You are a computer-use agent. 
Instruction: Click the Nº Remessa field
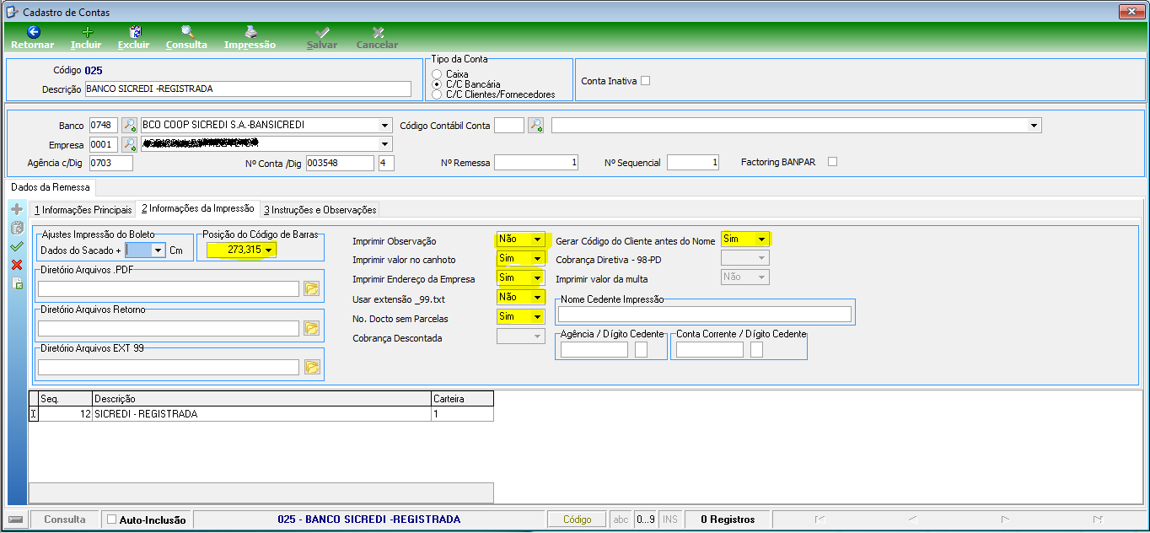click(536, 163)
